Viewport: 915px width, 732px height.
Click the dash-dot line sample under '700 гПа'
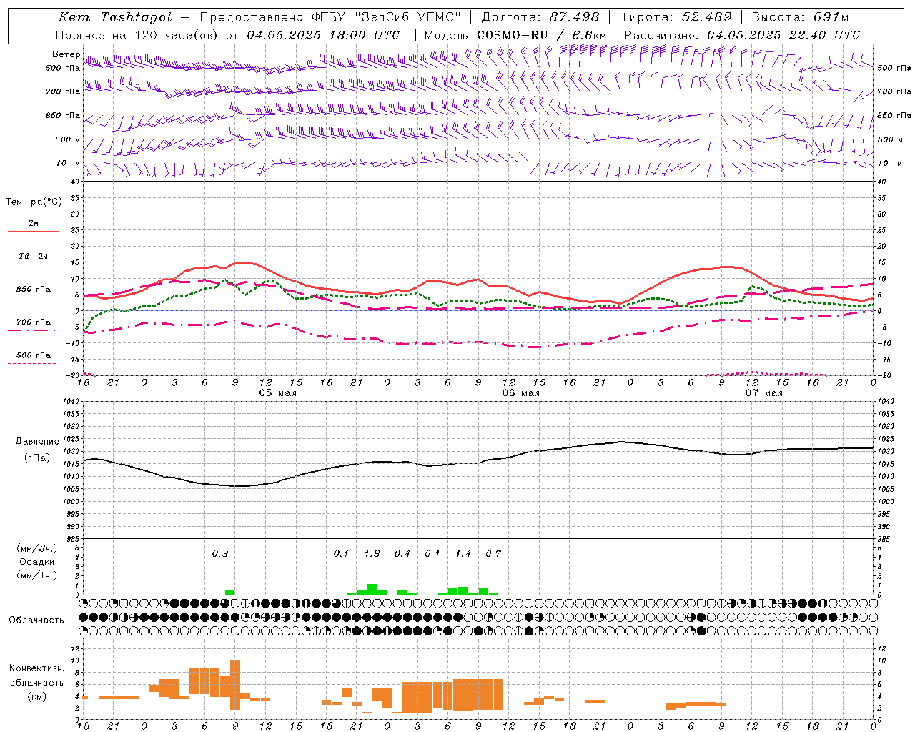[x=33, y=330]
